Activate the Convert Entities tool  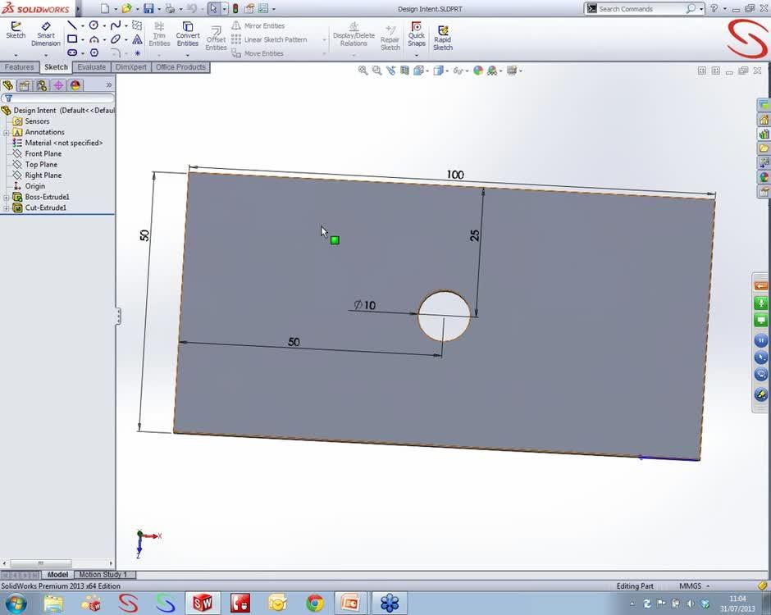[188, 31]
